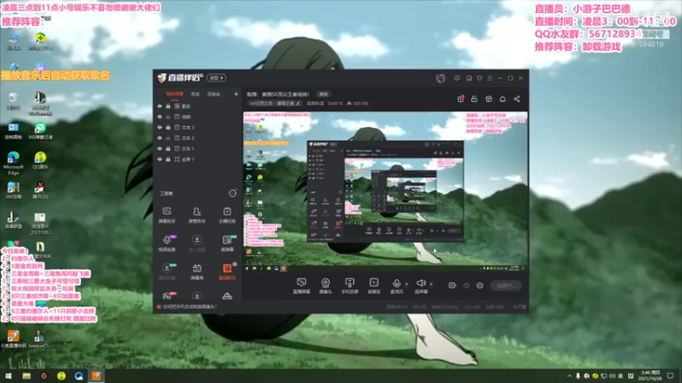Image resolution: width=682 pixels, height=383 pixels.
Task: Click the 修改 button beside the stream title
Action: pyautogui.click(x=324, y=94)
